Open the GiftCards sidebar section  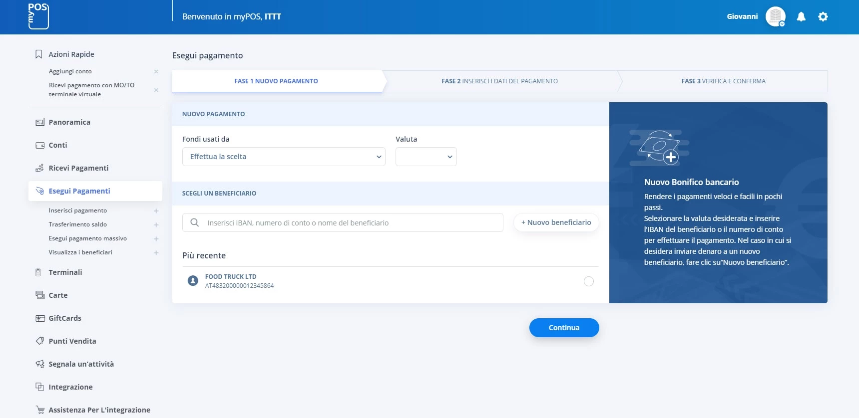[65, 318]
